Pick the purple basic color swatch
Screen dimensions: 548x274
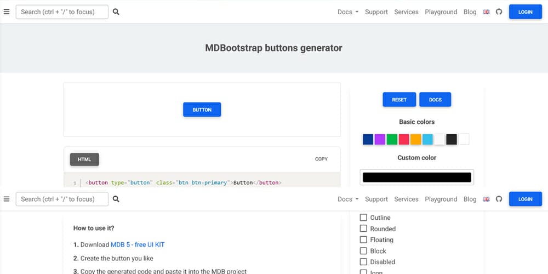coord(380,139)
